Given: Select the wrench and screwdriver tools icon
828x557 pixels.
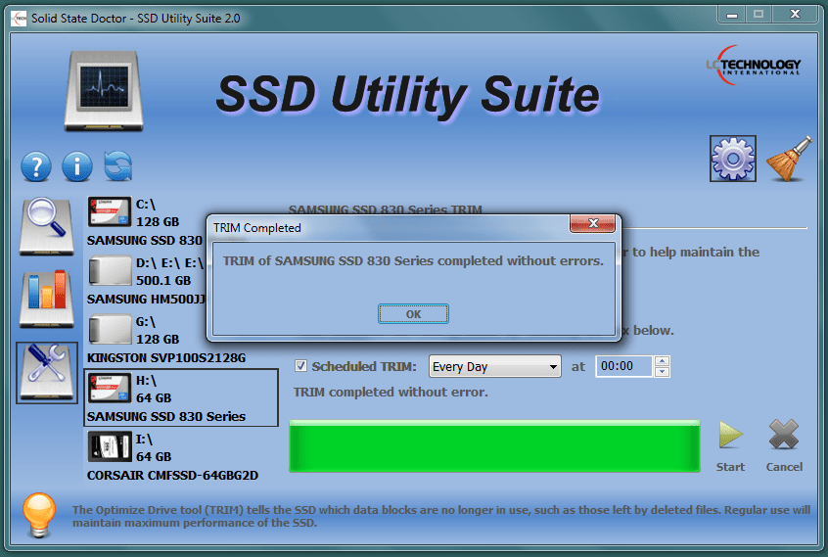Looking at the screenshot, I should tap(46, 372).
